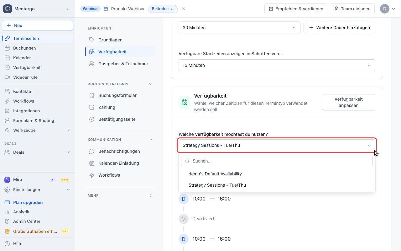
Task: Open Gastgeber & Teilnehmer settings
Action: tap(120, 64)
